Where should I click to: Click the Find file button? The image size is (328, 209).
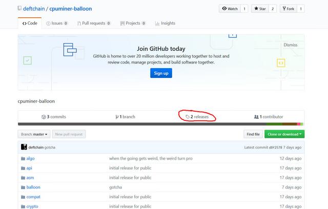(x=253, y=134)
